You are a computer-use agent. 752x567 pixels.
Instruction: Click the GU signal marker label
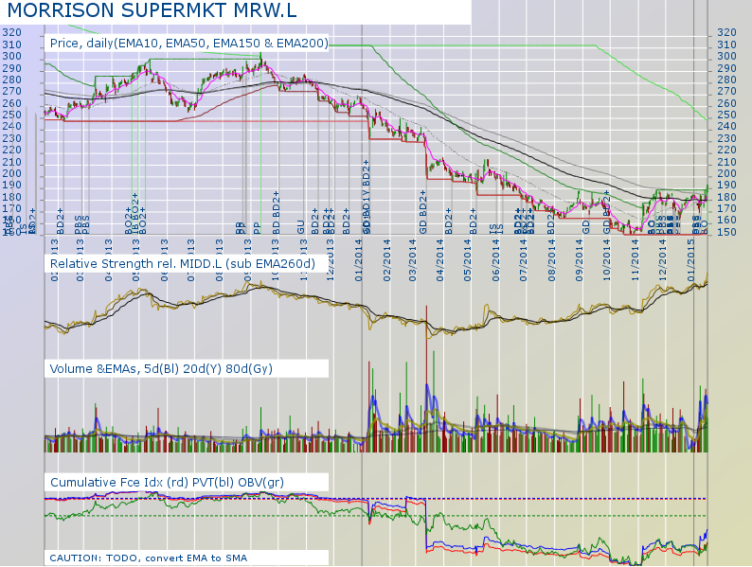[300, 226]
